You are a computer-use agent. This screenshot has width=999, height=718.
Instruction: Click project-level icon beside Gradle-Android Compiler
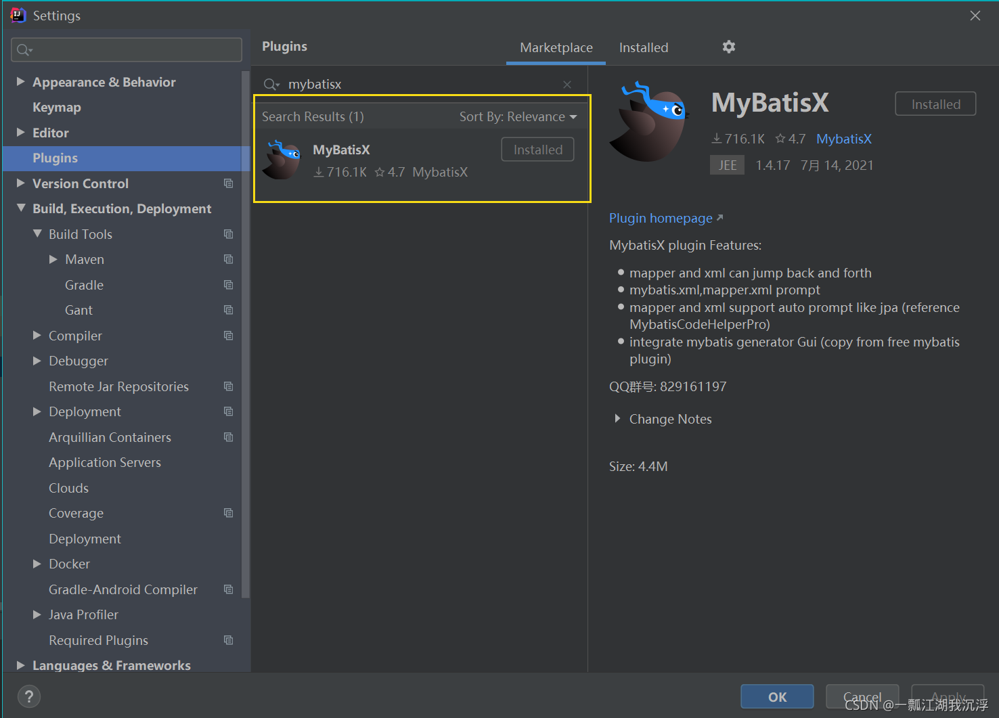(x=229, y=589)
